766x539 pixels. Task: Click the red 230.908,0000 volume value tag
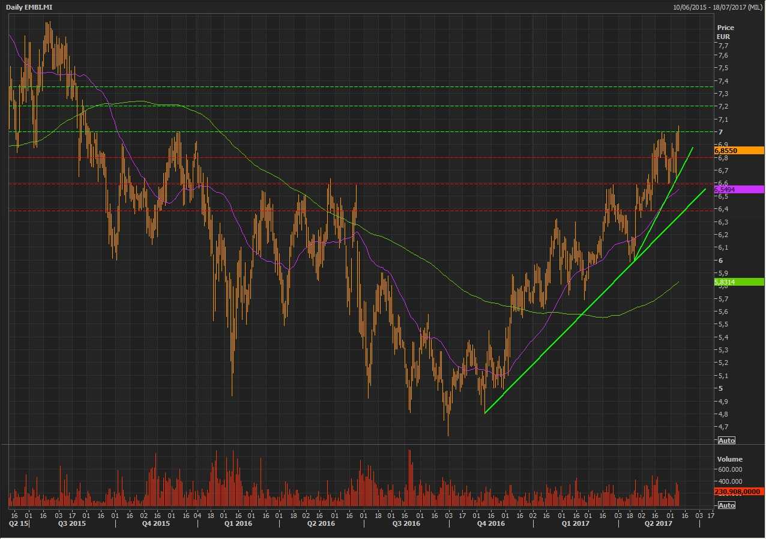(739, 492)
